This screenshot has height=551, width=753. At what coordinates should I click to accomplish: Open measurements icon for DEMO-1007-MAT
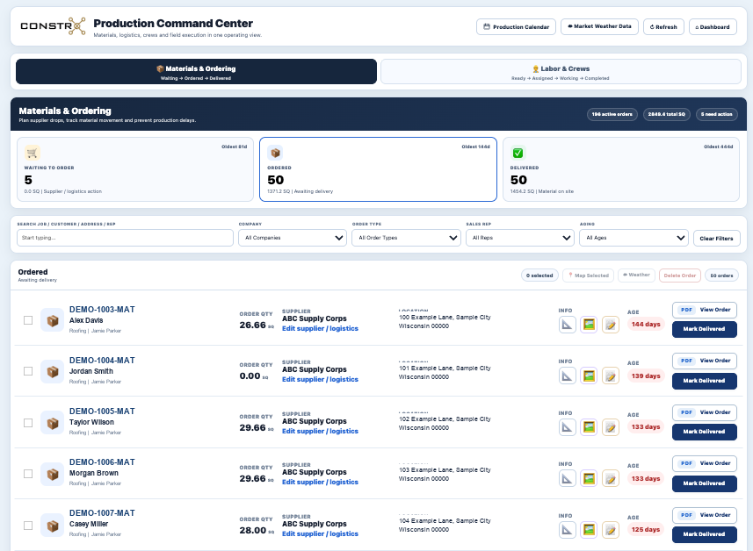point(567,529)
